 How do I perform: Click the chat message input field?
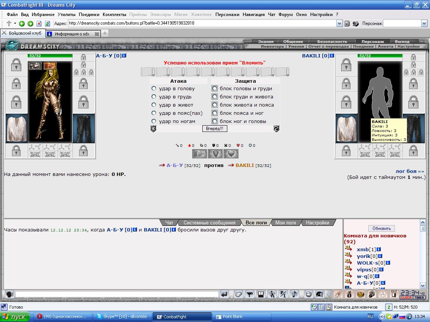pos(117,294)
